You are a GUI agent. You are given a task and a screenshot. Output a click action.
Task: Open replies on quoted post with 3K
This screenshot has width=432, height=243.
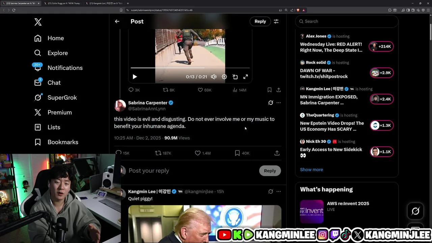[x=134, y=90]
